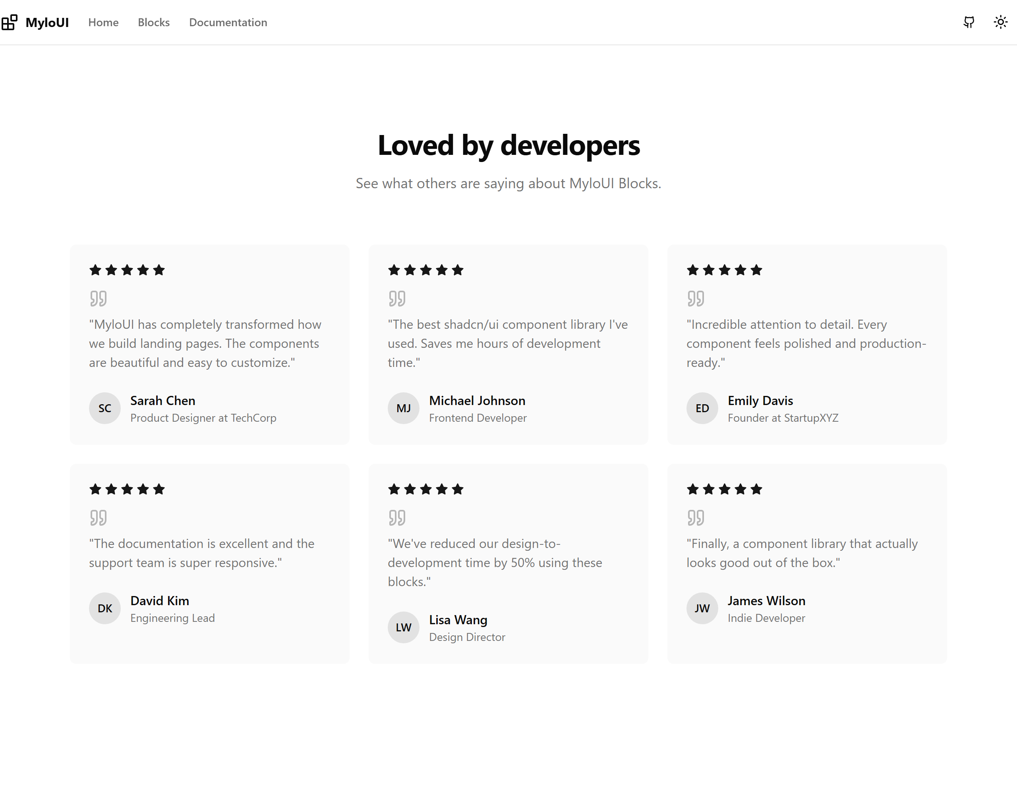The width and height of the screenshot is (1017, 791).
Task: Click the third star in Emily Davis's rating
Action: tap(725, 270)
